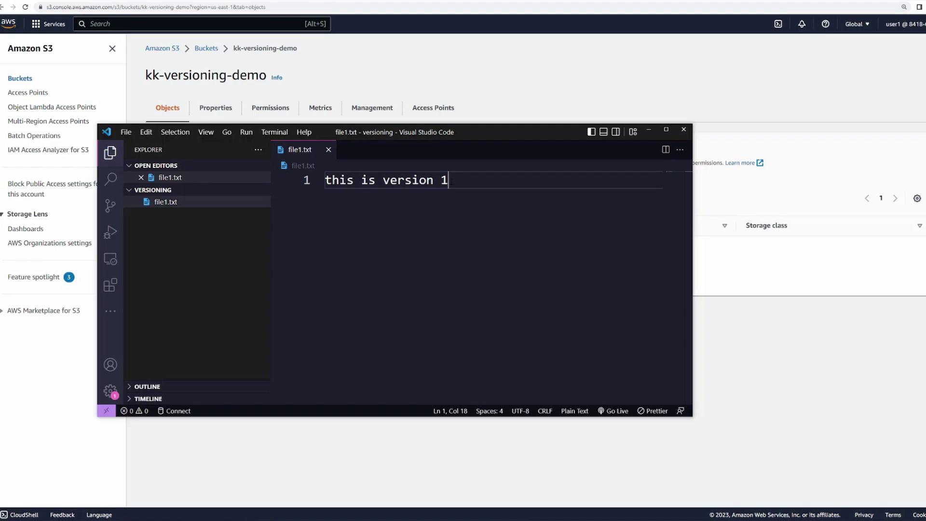The width and height of the screenshot is (926, 521).
Task: Open Run and Debug view icon
Action: click(x=110, y=233)
